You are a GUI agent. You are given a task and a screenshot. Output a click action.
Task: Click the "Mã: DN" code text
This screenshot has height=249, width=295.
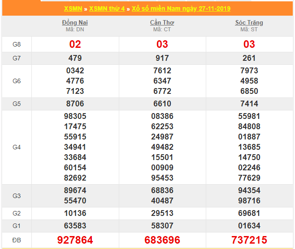[75, 30]
